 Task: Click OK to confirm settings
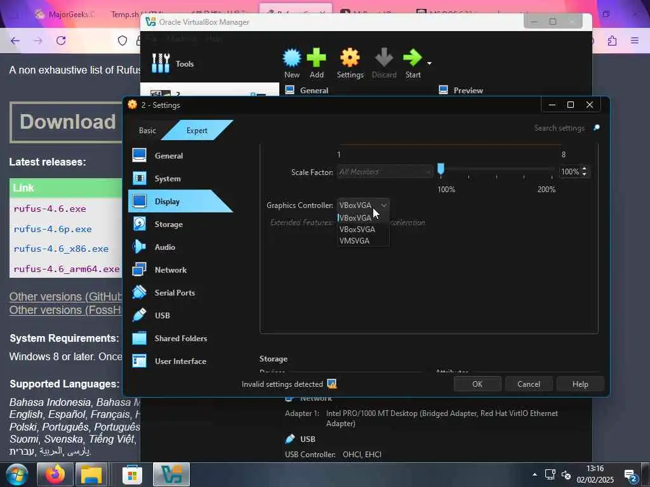(x=477, y=384)
